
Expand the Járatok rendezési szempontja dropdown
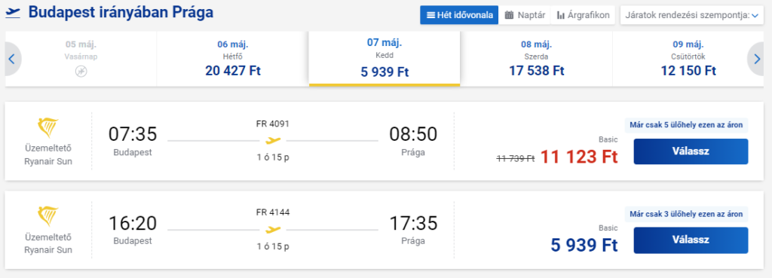[694, 15]
